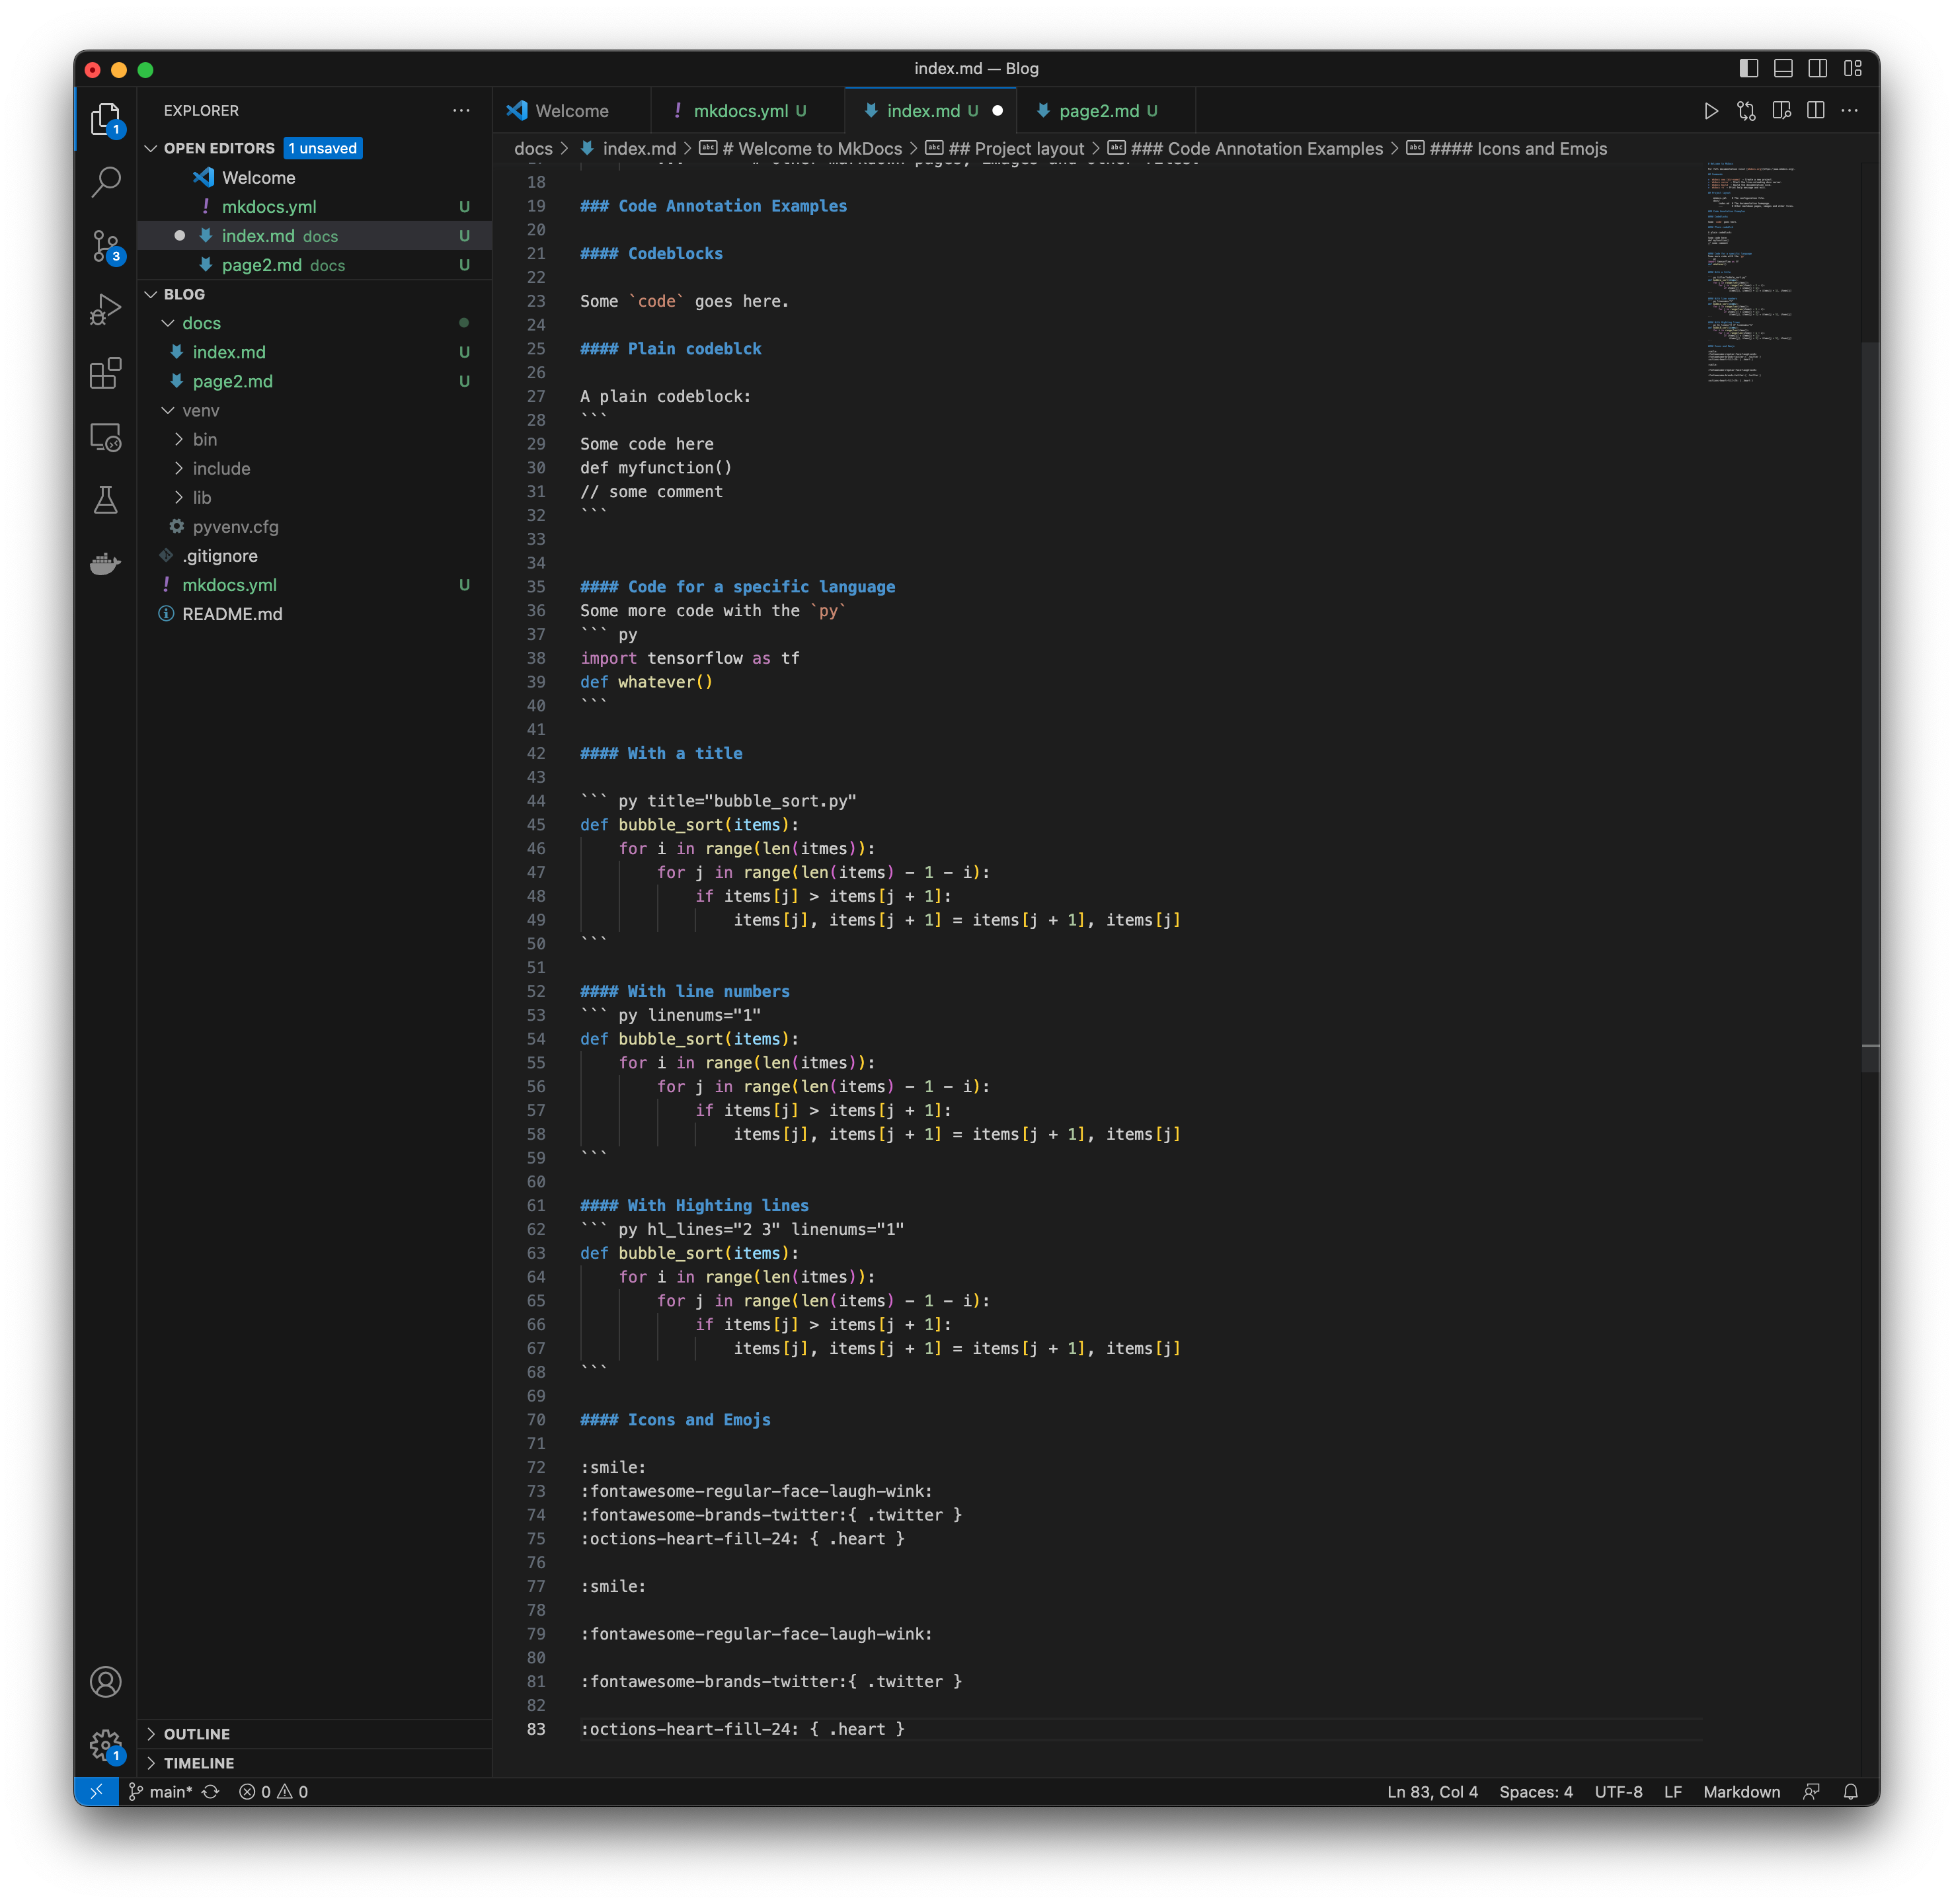Viewport: 1954px width, 1904px height.
Task: Click the Run play icon in editor toolbar
Action: [1711, 111]
